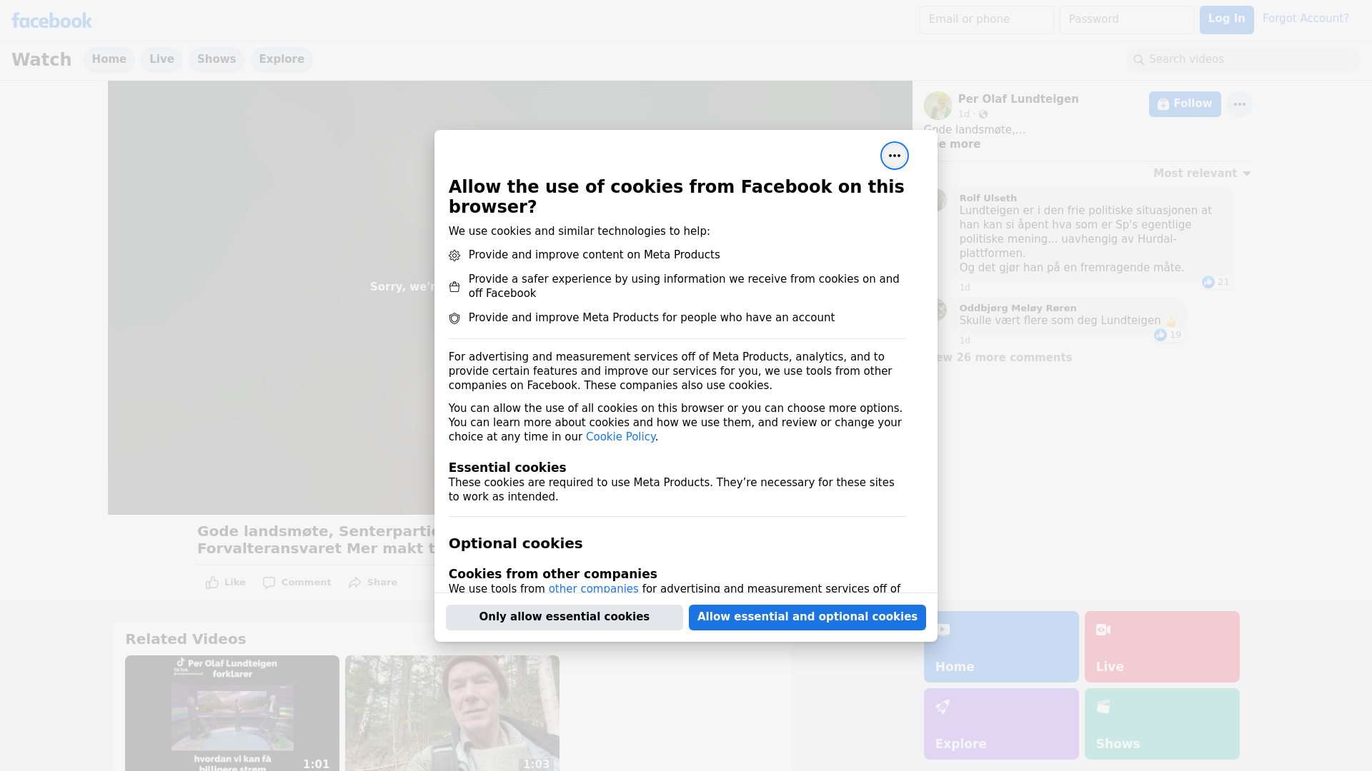This screenshot has width=1372, height=771.
Task: Open the Forgot Account link
Action: (x=1305, y=19)
